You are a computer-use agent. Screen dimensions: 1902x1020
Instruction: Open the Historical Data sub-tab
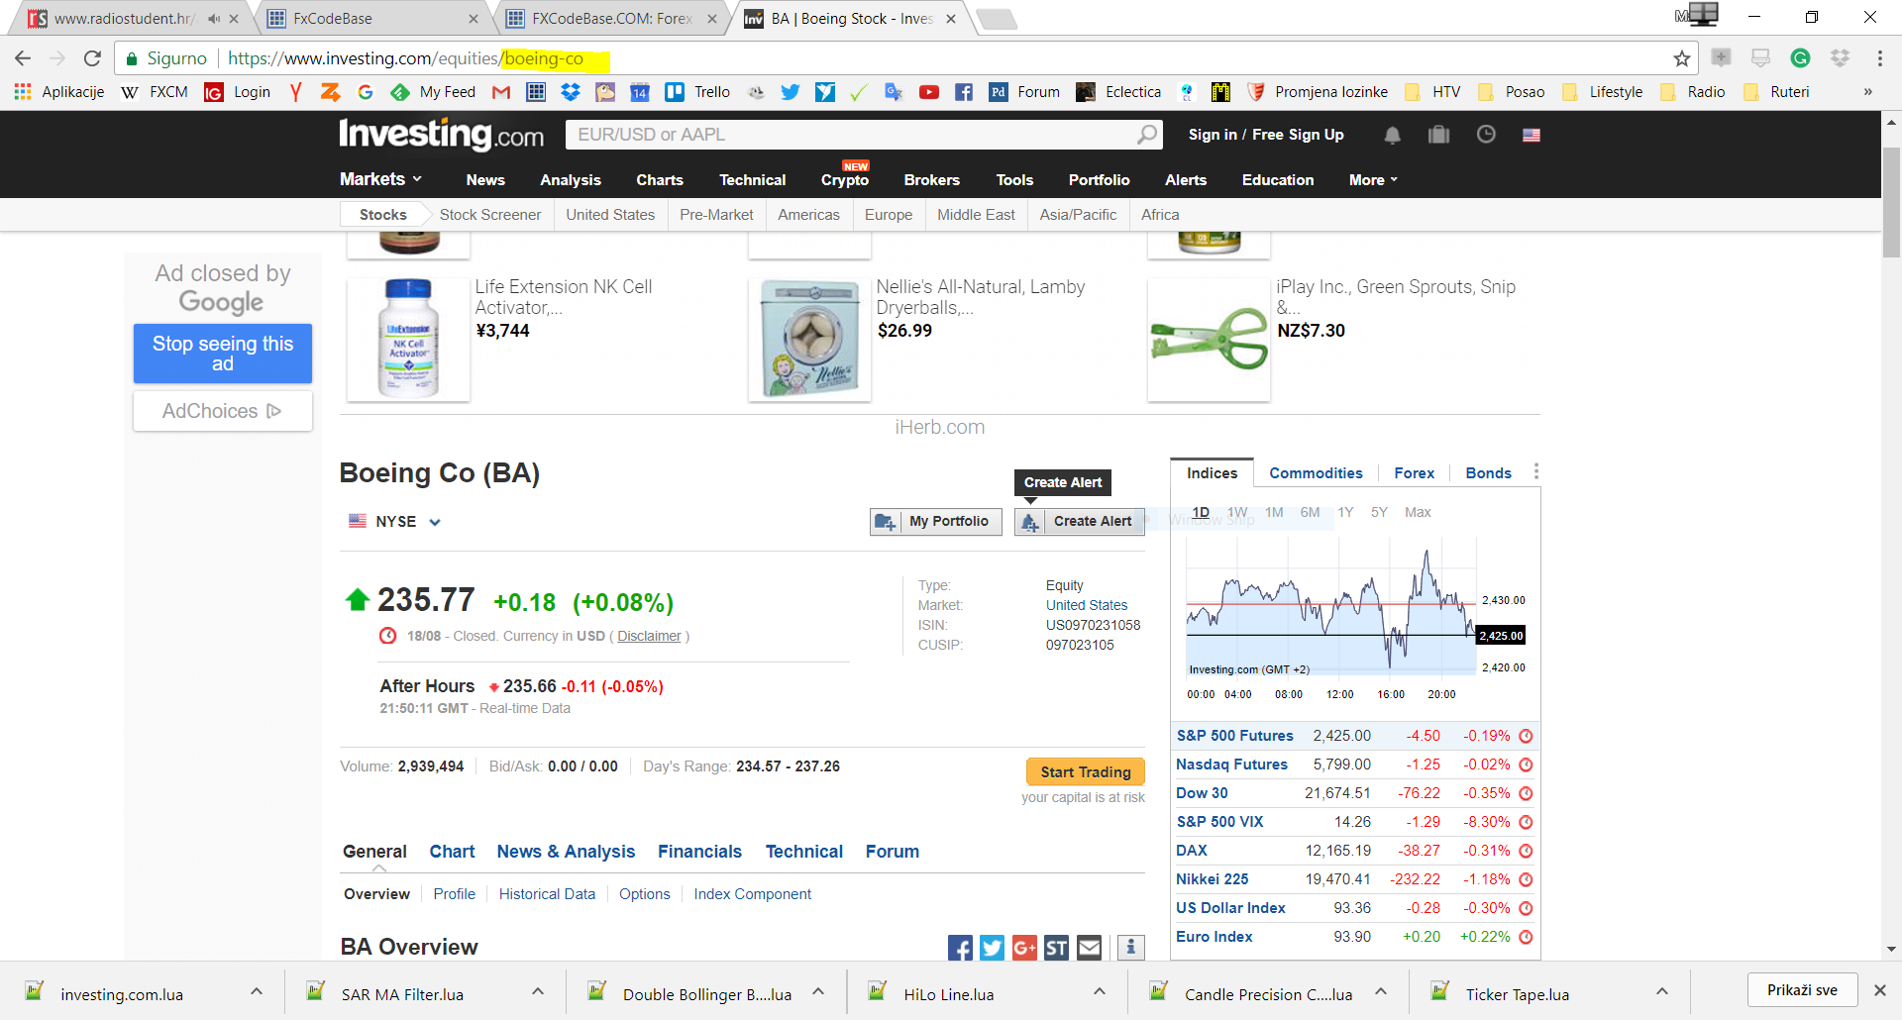point(547,894)
